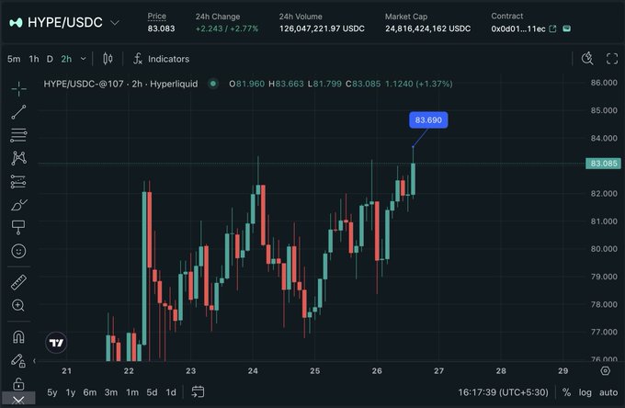Open the candlestick chart style menu

tap(108, 59)
